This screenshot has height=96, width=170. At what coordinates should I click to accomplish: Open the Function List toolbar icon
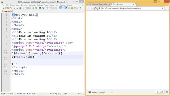point(74,8)
